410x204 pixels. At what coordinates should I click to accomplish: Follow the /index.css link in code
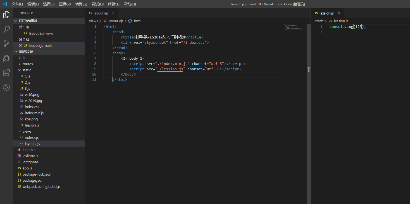point(194,43)
